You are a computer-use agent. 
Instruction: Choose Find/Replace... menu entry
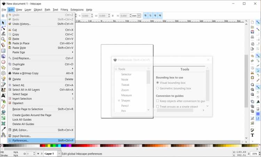(41, 58)
